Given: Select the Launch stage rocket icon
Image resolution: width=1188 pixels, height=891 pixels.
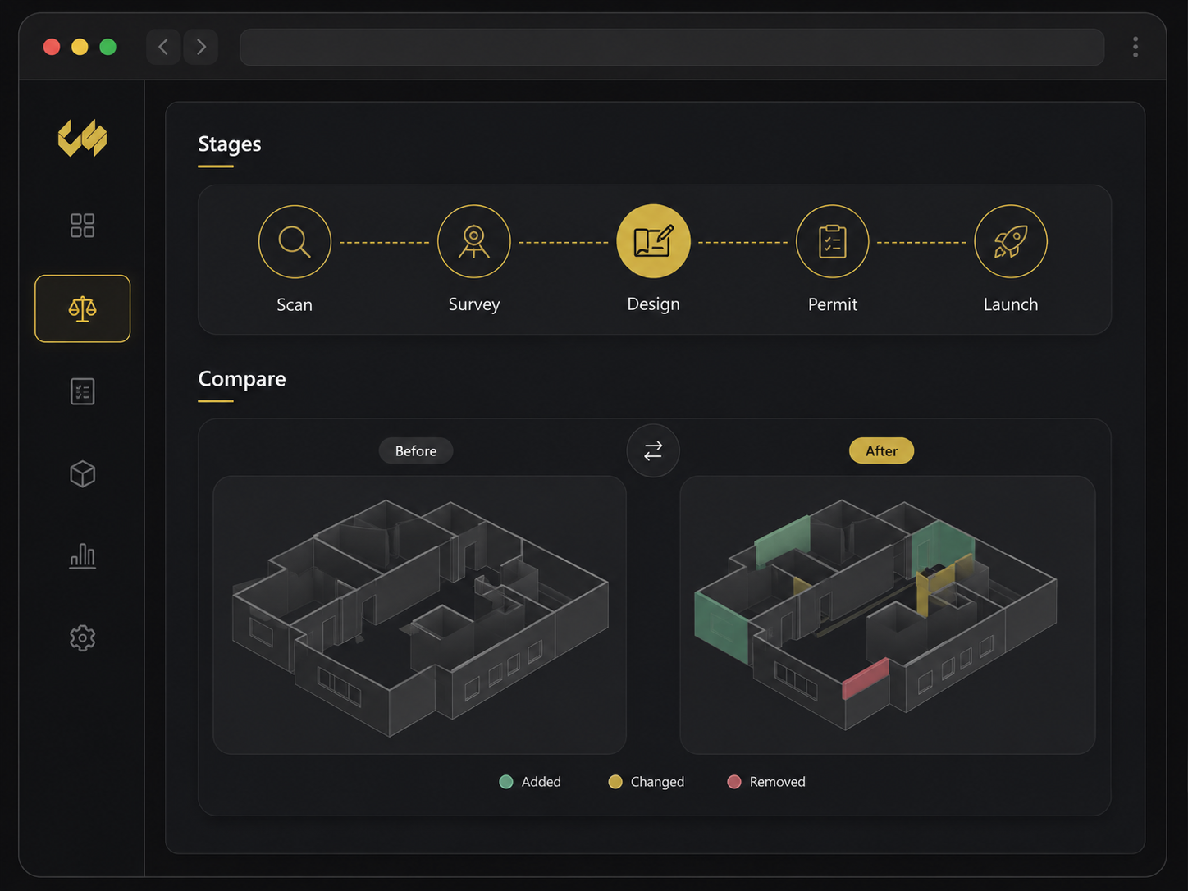Looking at the screenshot, I should point(1011,242).
